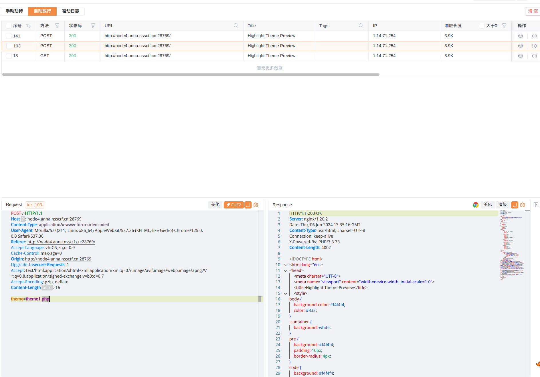Open Request panel settings gear icon
This screenshot has width=540, height=377.
256,205
